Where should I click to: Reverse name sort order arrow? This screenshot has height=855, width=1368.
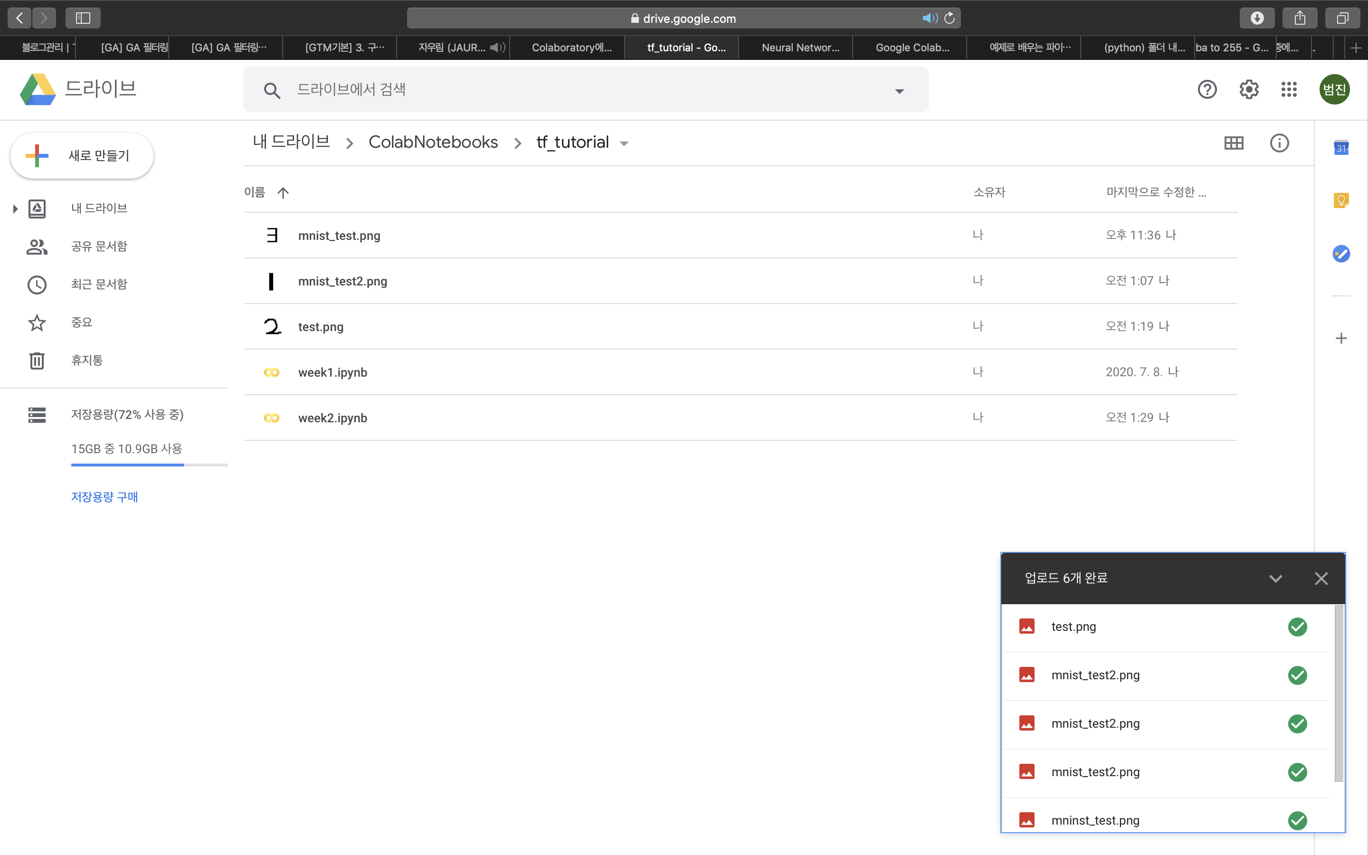pyautogui.click(x=283, y=193)
